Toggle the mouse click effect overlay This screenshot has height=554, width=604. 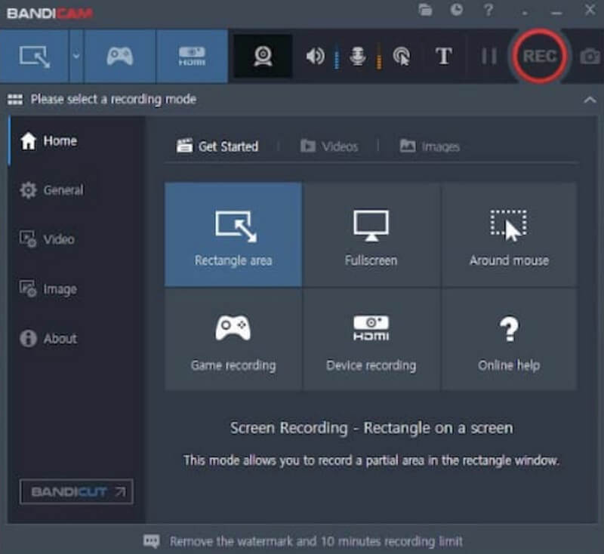pos(402,56)
